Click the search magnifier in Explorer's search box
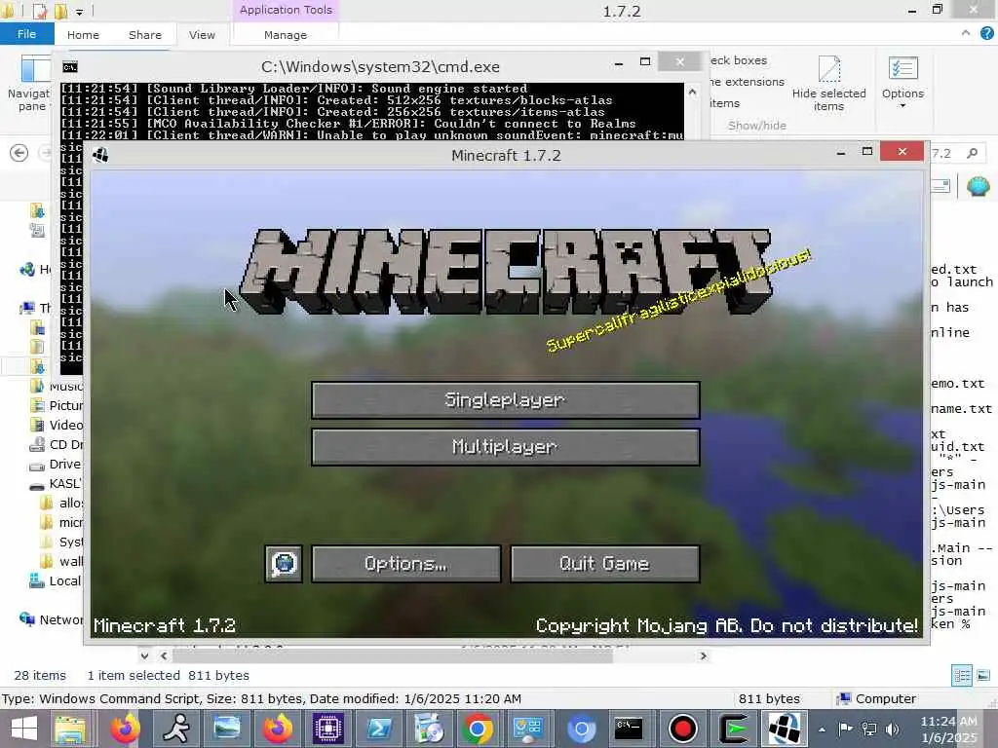 pos(972,153)
